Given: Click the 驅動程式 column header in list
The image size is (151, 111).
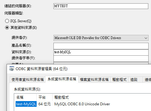Looking at the screenshot, I should pyautogui.click(x=62, y=97).
